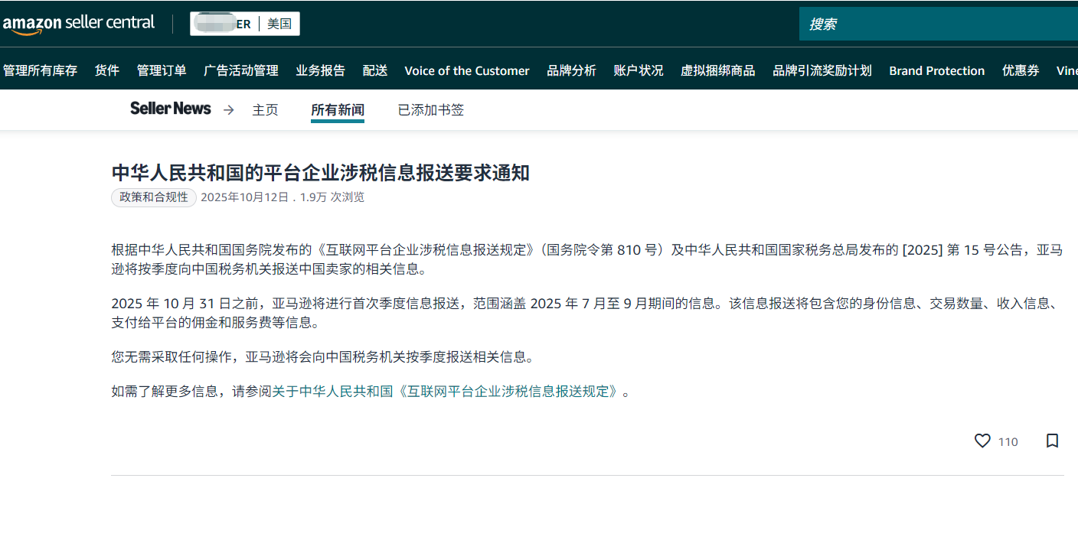Click the Seller News logo
Screen dimensions: 1078x540
[170, 109]
